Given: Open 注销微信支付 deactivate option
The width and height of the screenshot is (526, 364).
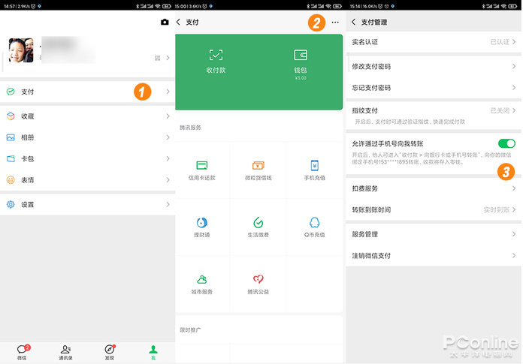Looking at the screenshot, I should point(434,256).
